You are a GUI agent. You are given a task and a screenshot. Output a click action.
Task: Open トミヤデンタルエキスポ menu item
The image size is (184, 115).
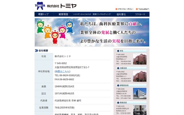[82, 14]
